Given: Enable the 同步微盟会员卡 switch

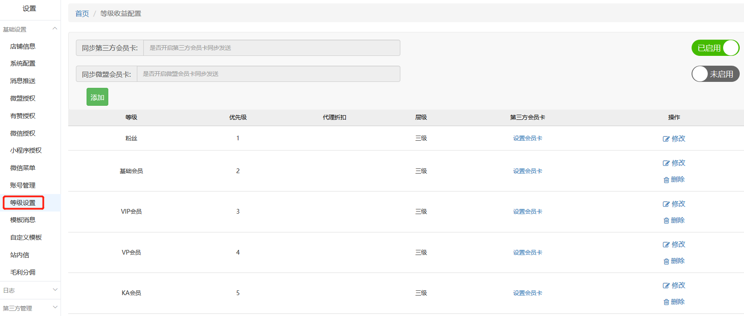Looking at the screenshot, I should 715,74.
